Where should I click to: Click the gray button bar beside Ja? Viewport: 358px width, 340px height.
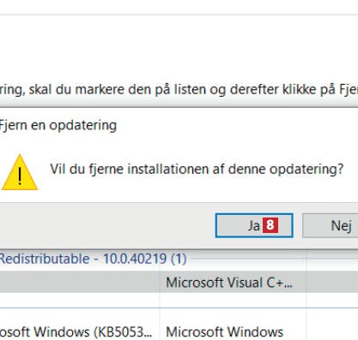(x=106, y=225)
